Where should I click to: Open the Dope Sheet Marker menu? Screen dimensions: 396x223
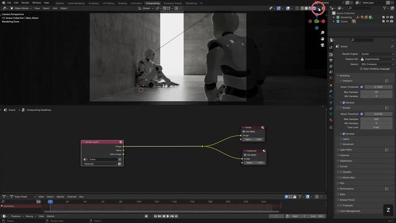pyautogui.click(x=61, y=197)
